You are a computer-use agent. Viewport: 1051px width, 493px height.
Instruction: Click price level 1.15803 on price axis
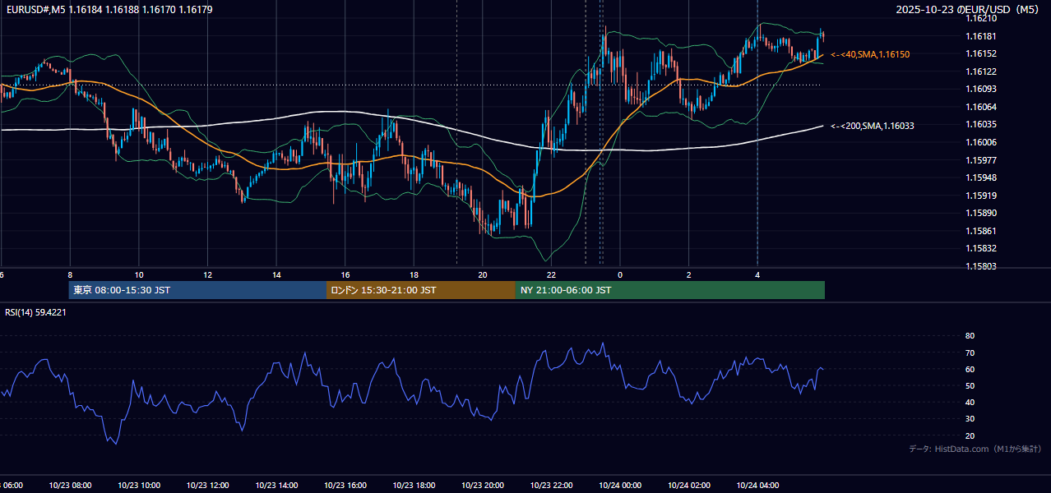(x=980, y=266)
